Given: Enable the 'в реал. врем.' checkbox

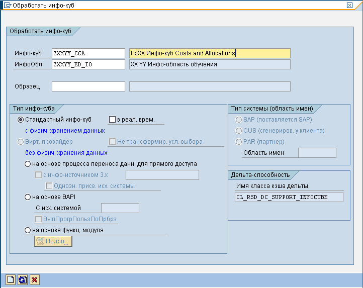Looking at the screenshot, I should [x=112, y=120].
